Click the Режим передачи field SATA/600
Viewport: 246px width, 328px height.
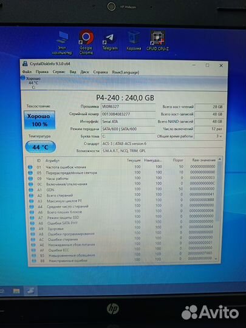(x=128, y=129)
